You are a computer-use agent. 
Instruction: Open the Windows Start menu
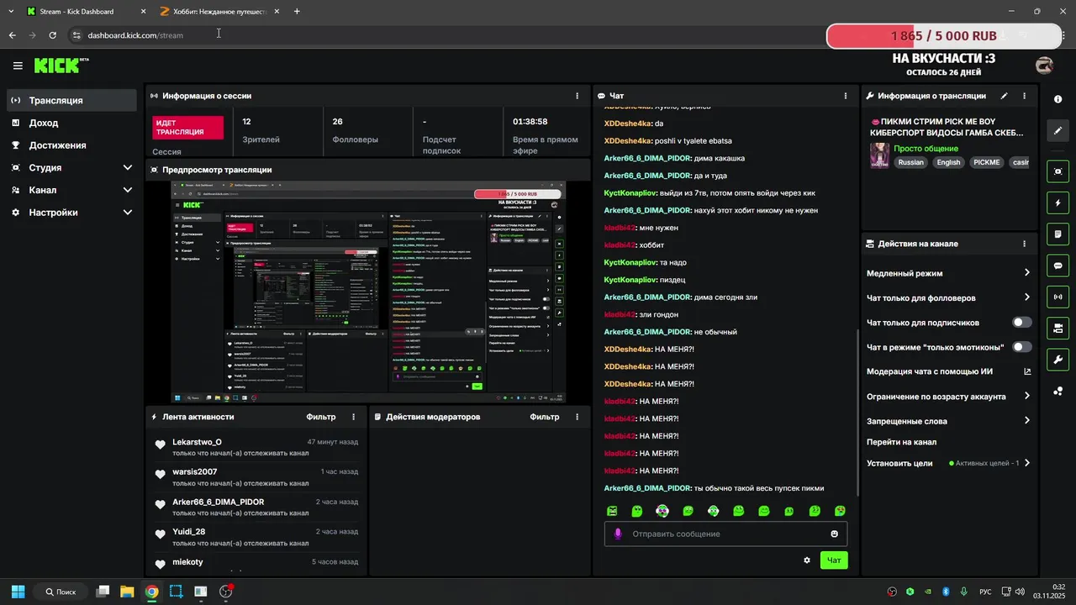[18, 592]
